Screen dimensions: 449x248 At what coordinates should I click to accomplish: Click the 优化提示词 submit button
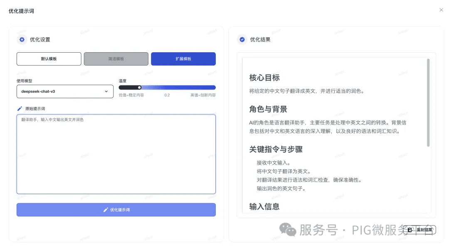116,210
